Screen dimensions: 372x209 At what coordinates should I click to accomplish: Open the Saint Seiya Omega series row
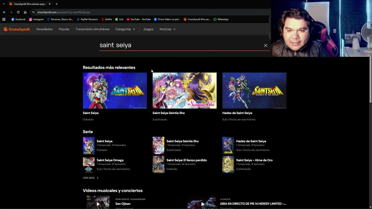[115, 164]
